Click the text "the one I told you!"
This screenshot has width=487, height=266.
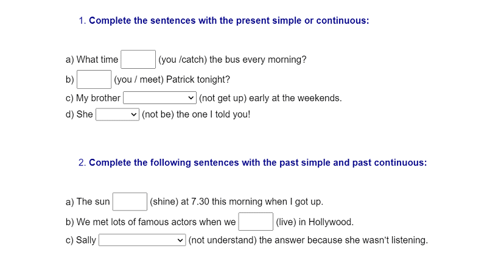tap(214, 114)
